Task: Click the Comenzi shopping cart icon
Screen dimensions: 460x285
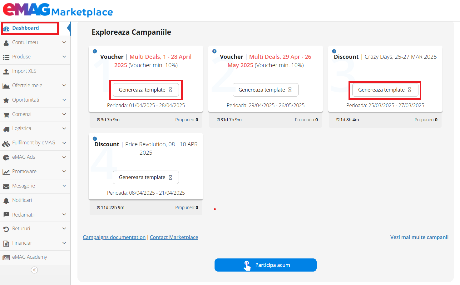Action: pyautogui.click(x=6, y=115)
